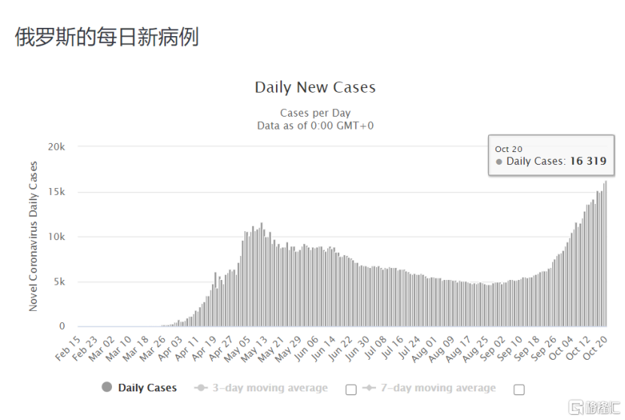625x420 pixels.
Task: Click the May peak bar in the chart
Action: click(262, 275)
